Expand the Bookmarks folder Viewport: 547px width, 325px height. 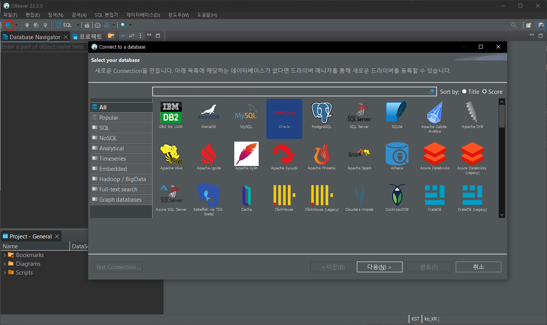pyautogui.click(x=5, y=255)
